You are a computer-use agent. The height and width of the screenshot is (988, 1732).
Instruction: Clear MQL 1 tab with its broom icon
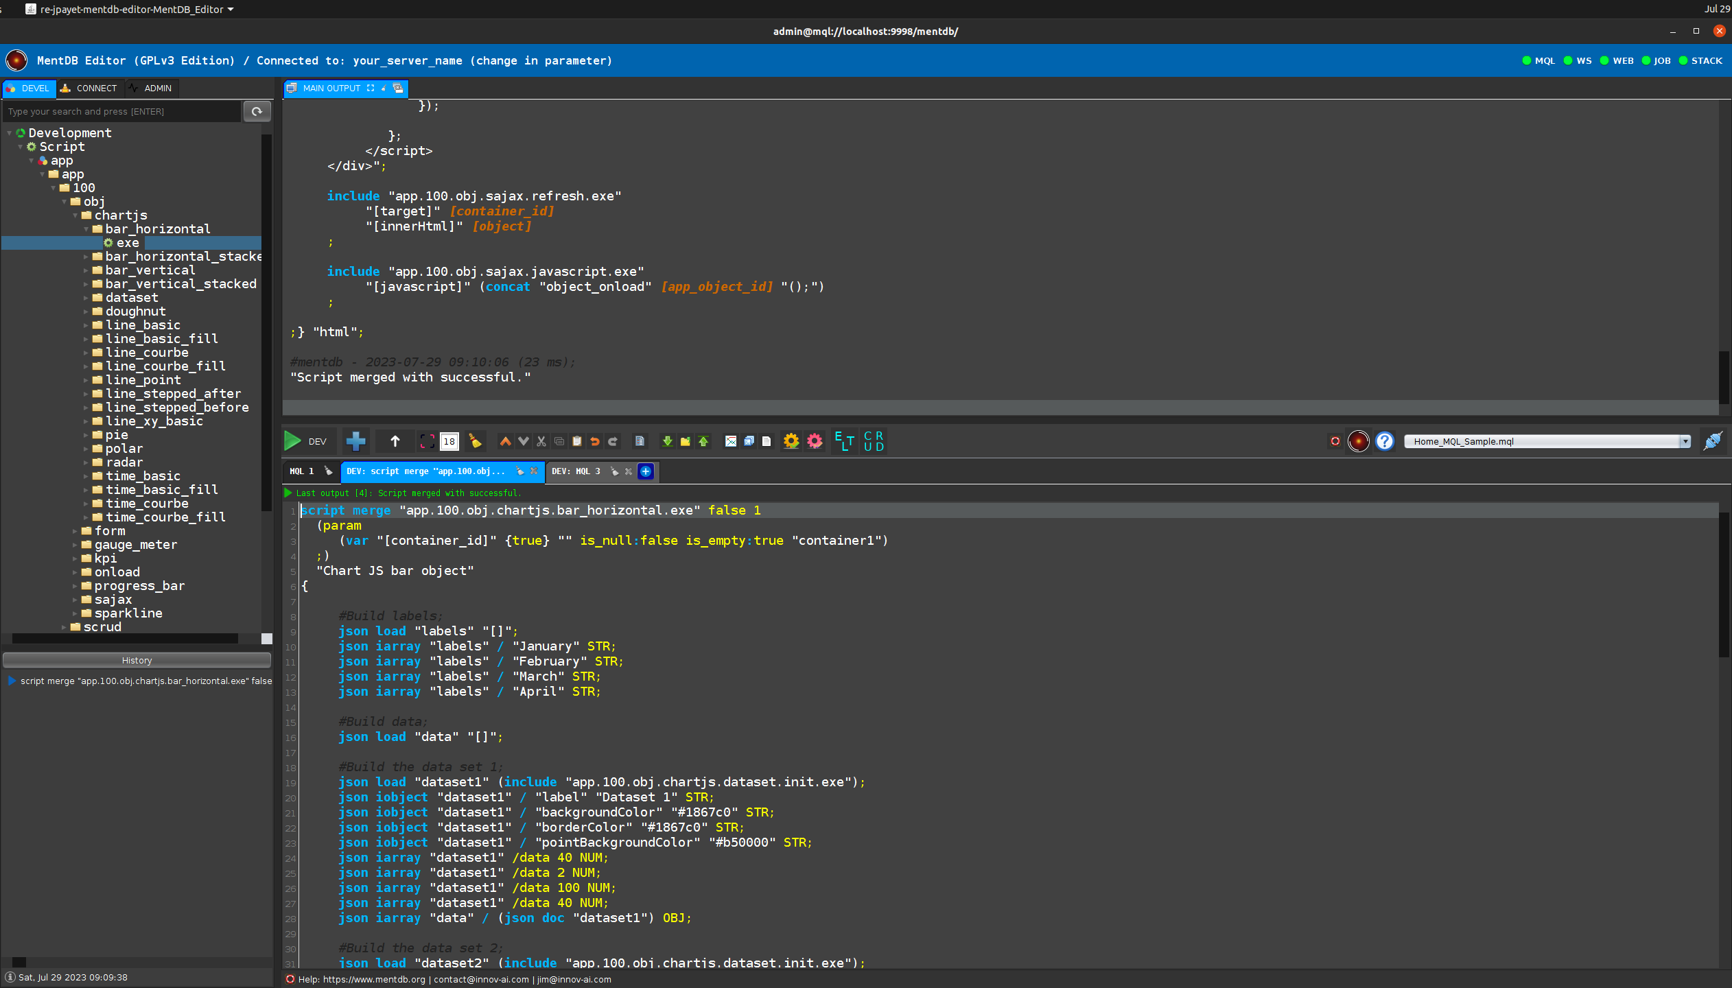328,471
